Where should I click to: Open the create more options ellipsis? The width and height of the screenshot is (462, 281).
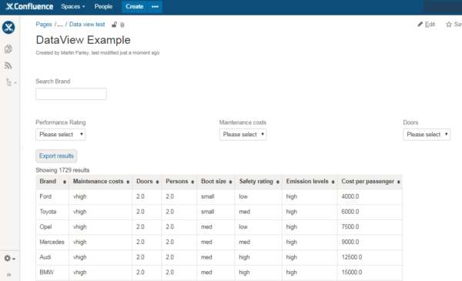click(x=155, y=6)
